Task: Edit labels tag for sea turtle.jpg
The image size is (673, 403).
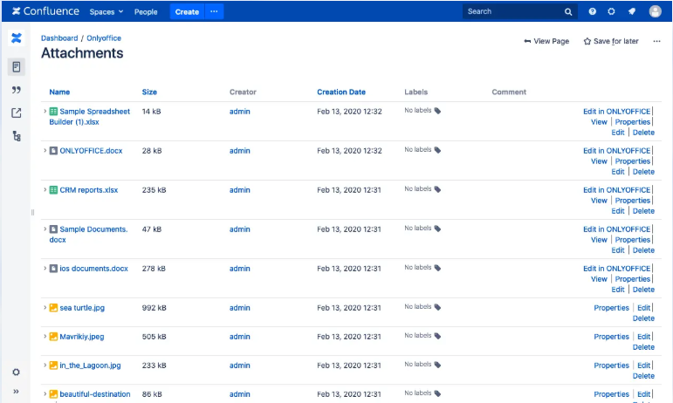Action: point(437,307)
